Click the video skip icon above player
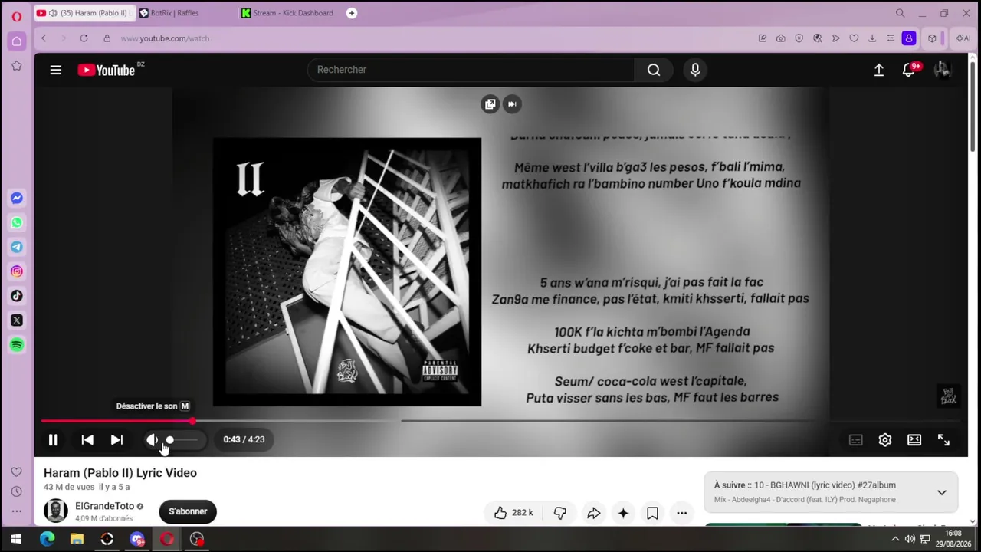Screen dimensions: 981x552 [512, 104]
